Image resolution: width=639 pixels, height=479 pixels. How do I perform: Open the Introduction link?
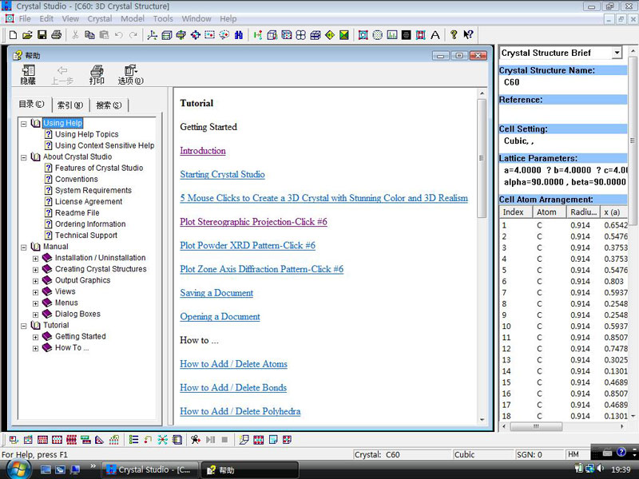[x=203, y=151]
